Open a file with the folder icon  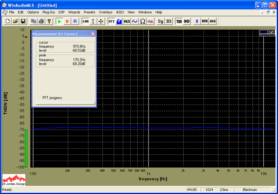(15, 21)
